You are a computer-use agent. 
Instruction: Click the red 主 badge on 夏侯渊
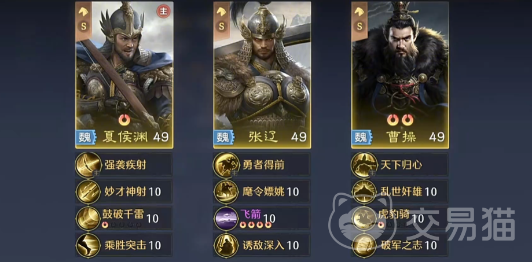tap(163, 12)
